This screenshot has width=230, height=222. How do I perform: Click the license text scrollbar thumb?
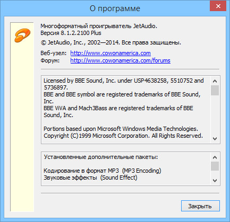coord(215,91)
